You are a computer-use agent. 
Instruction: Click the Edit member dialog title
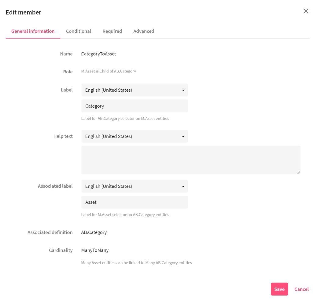point(24,12)
